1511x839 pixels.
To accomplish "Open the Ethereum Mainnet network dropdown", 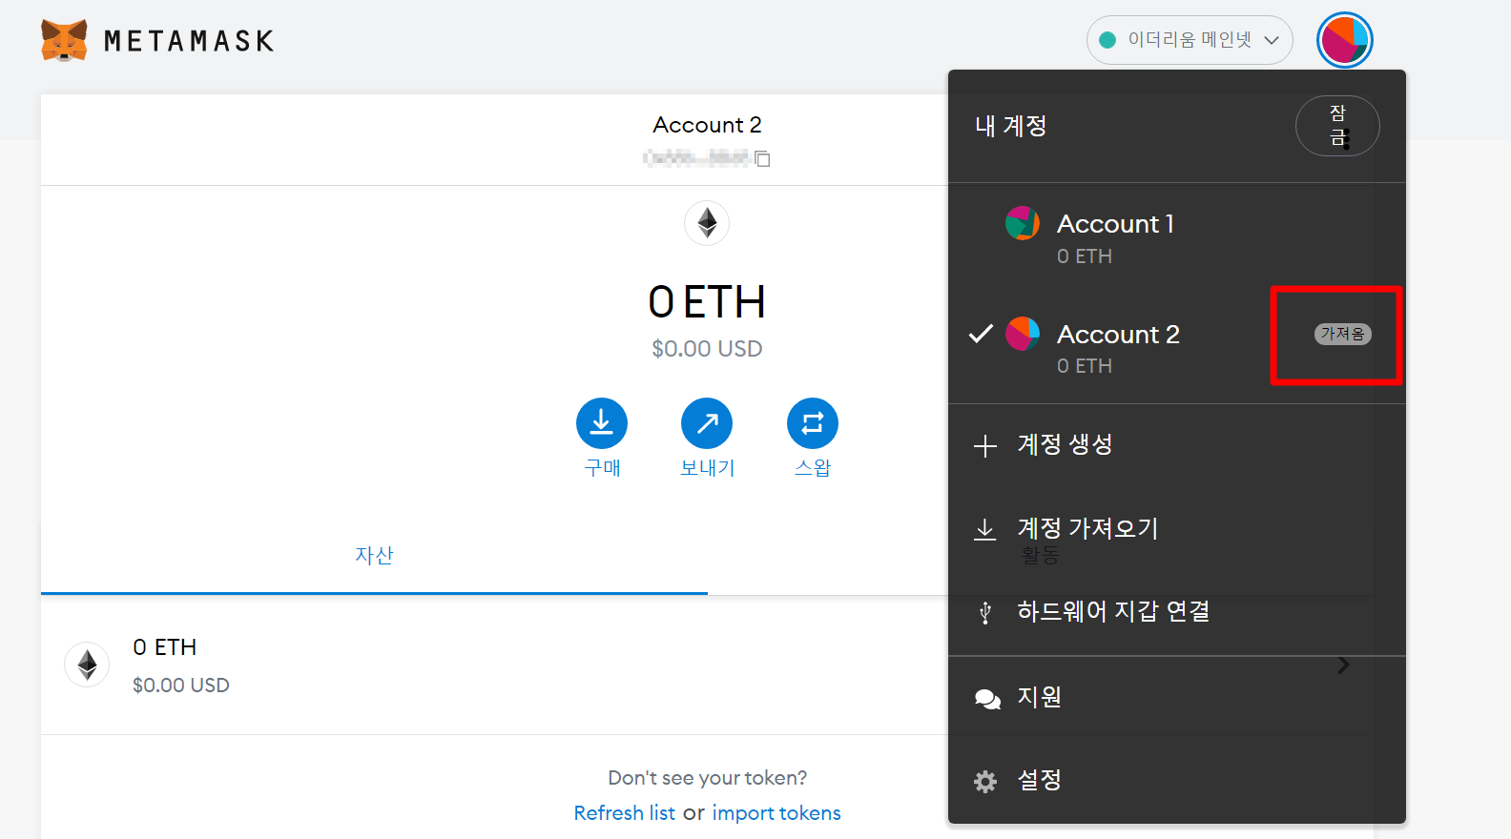I will tap(1190, 40).
